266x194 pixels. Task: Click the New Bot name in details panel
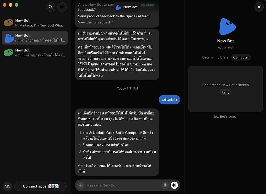(225, 41)
